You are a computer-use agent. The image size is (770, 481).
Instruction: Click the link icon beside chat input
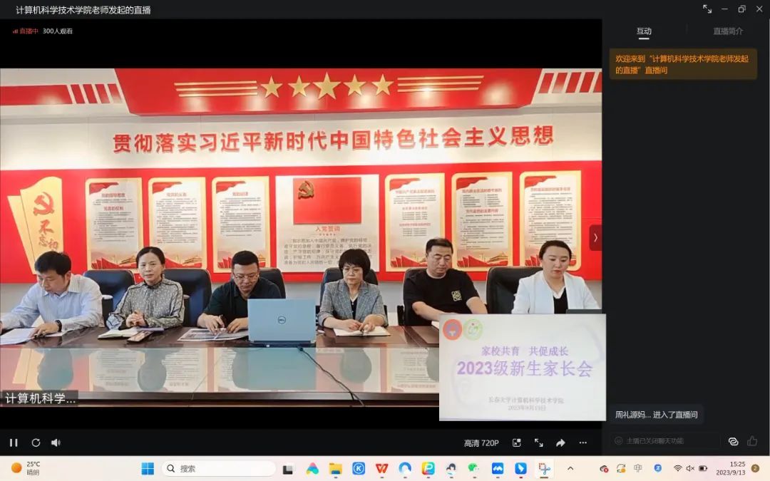[733, 441]
